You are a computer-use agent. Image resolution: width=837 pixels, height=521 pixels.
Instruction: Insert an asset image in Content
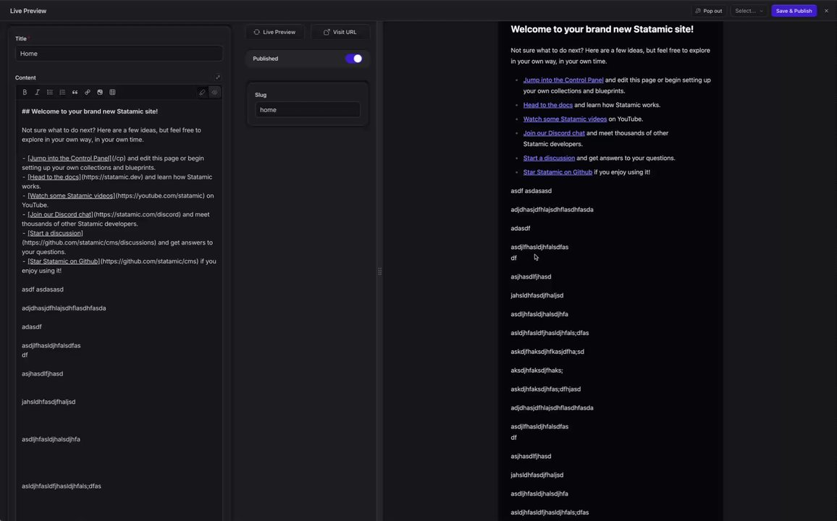click(x=100, y=93)
